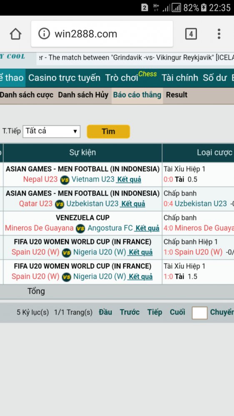
Task: Switch to Danh sách Hủy tab
Action: [83, 95]
